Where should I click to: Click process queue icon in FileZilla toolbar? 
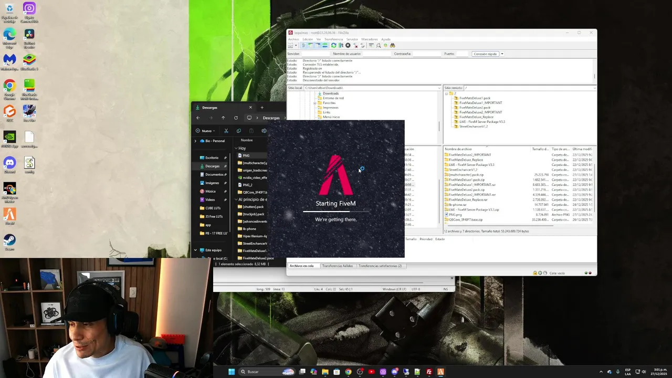pos(341,45)
